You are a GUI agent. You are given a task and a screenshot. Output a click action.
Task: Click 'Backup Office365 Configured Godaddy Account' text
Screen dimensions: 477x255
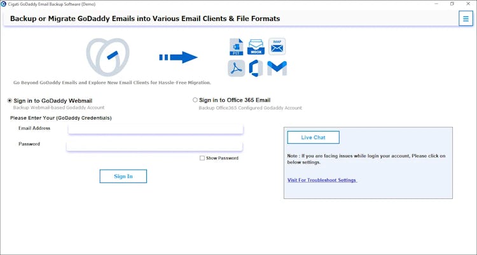(x=251, y=107)
